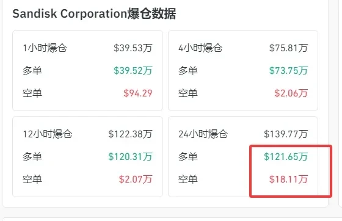The height and width of the screenshot is (221, 342).
Task: Select the 12小时爆仓 label
Action: [48, 134]
